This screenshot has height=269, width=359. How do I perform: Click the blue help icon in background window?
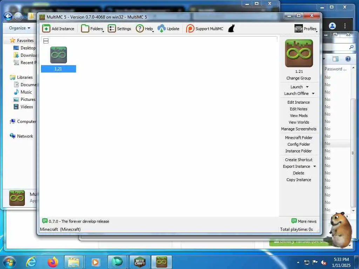(x=348, y=59)
